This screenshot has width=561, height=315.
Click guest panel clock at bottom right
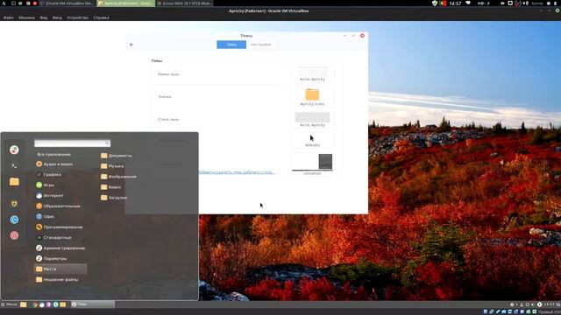[x=549, y=304]
